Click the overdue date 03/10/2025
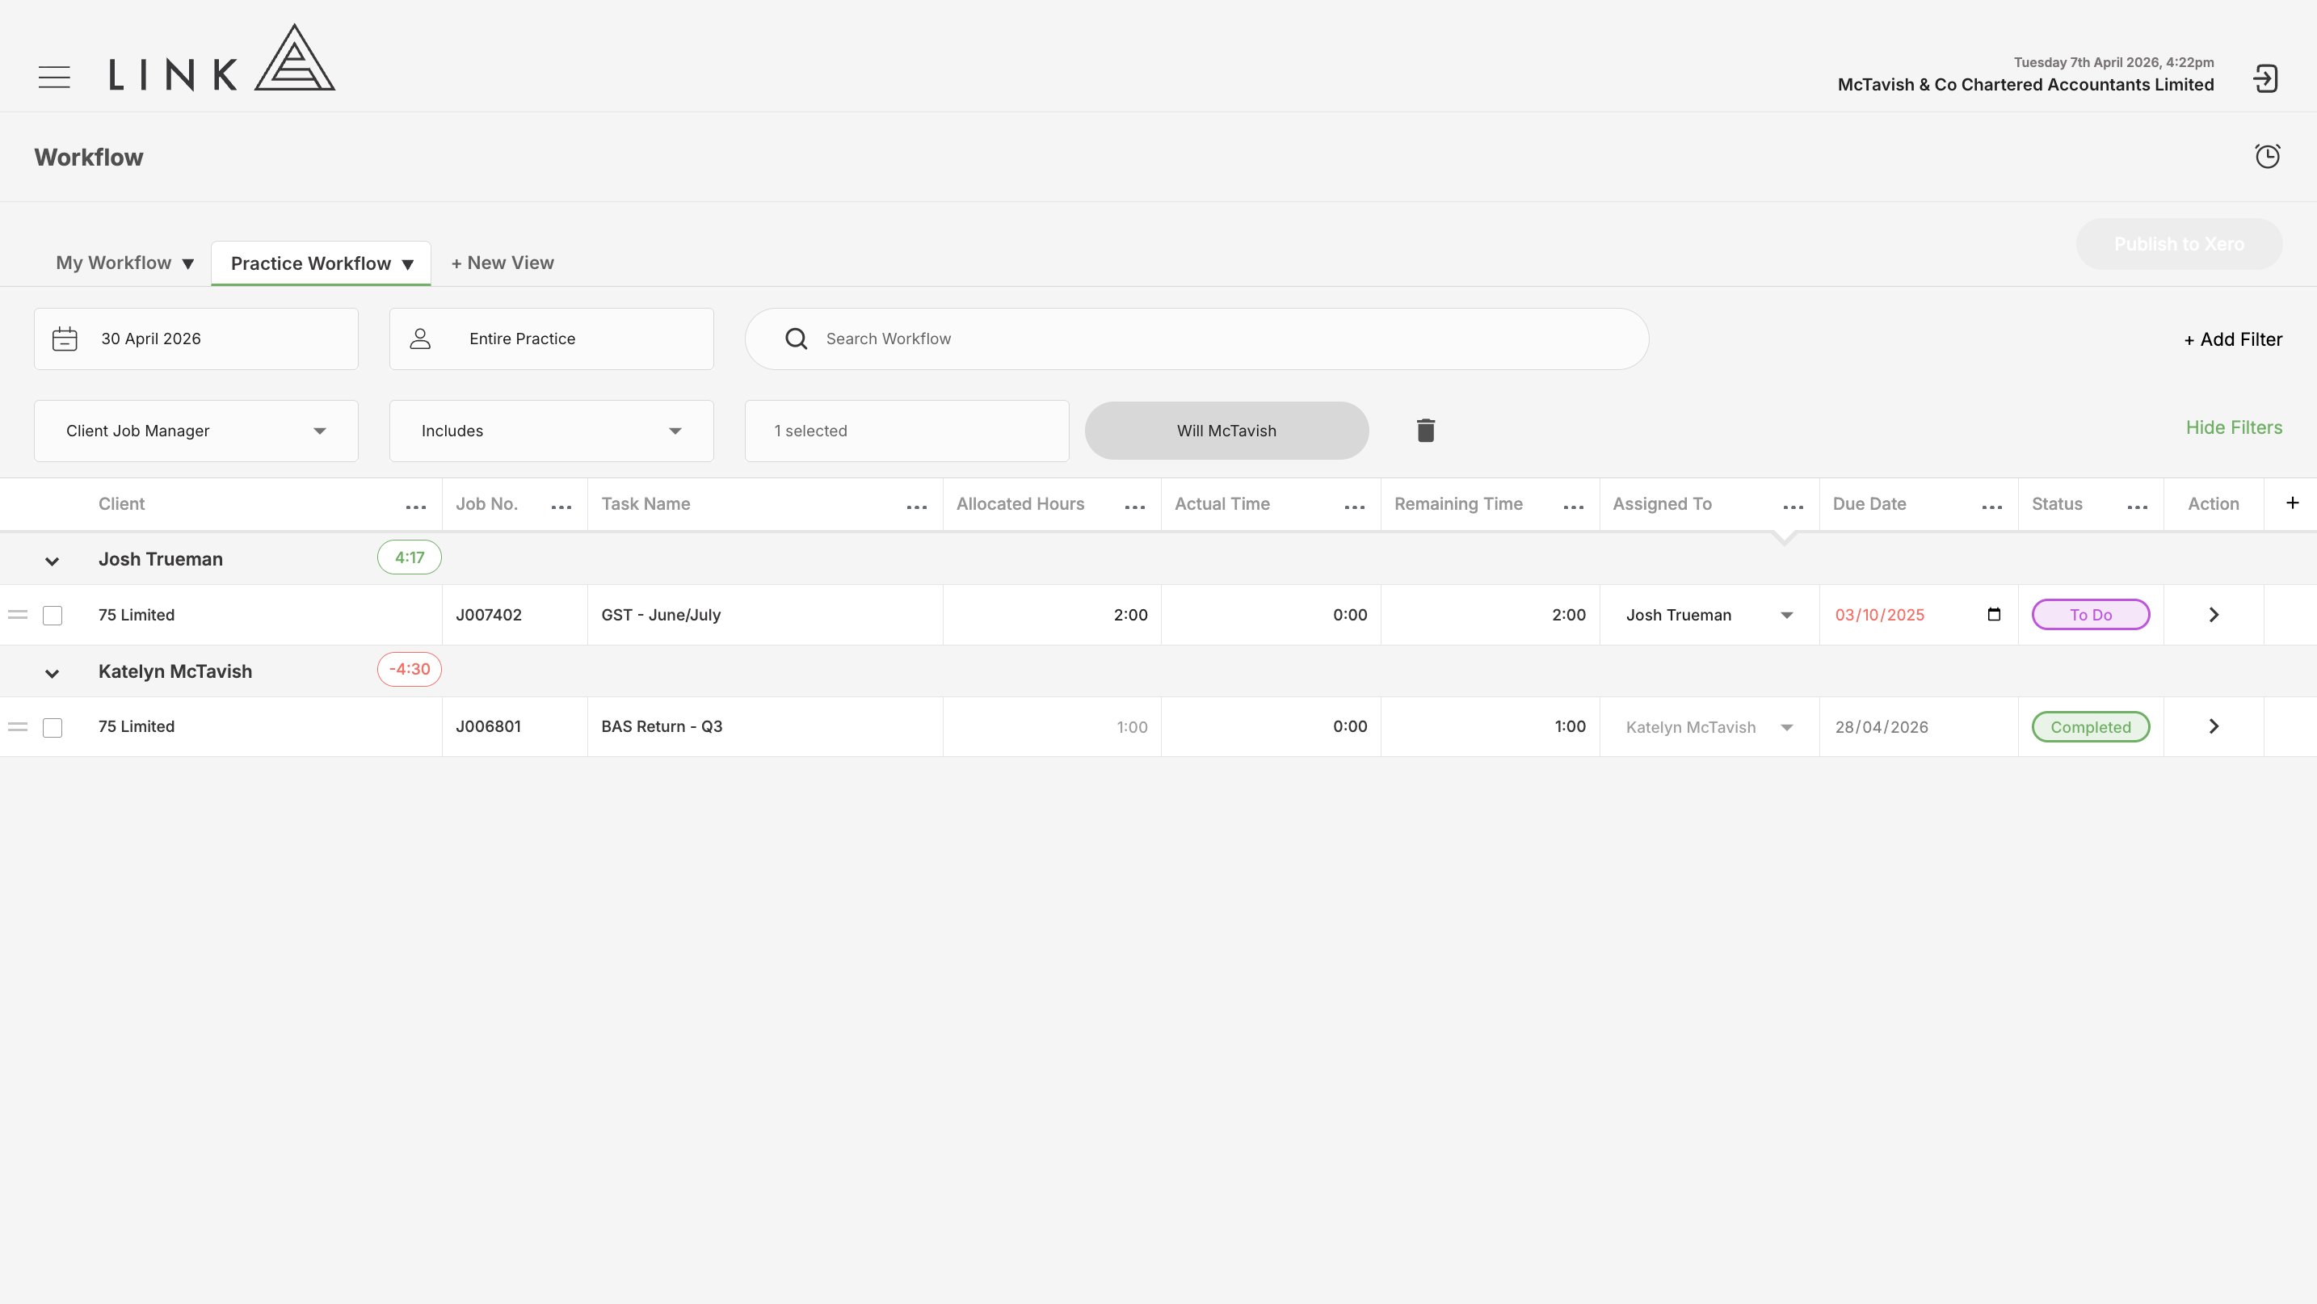This screenshot has height=1304, width=2317. tap(1880, 615)
